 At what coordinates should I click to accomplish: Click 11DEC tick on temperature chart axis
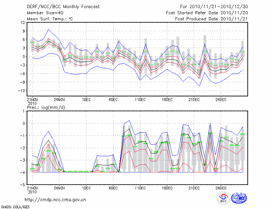140,99
